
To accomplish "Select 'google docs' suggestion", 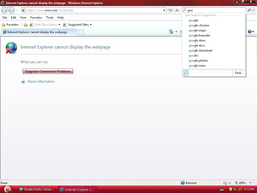I will 214,45.
